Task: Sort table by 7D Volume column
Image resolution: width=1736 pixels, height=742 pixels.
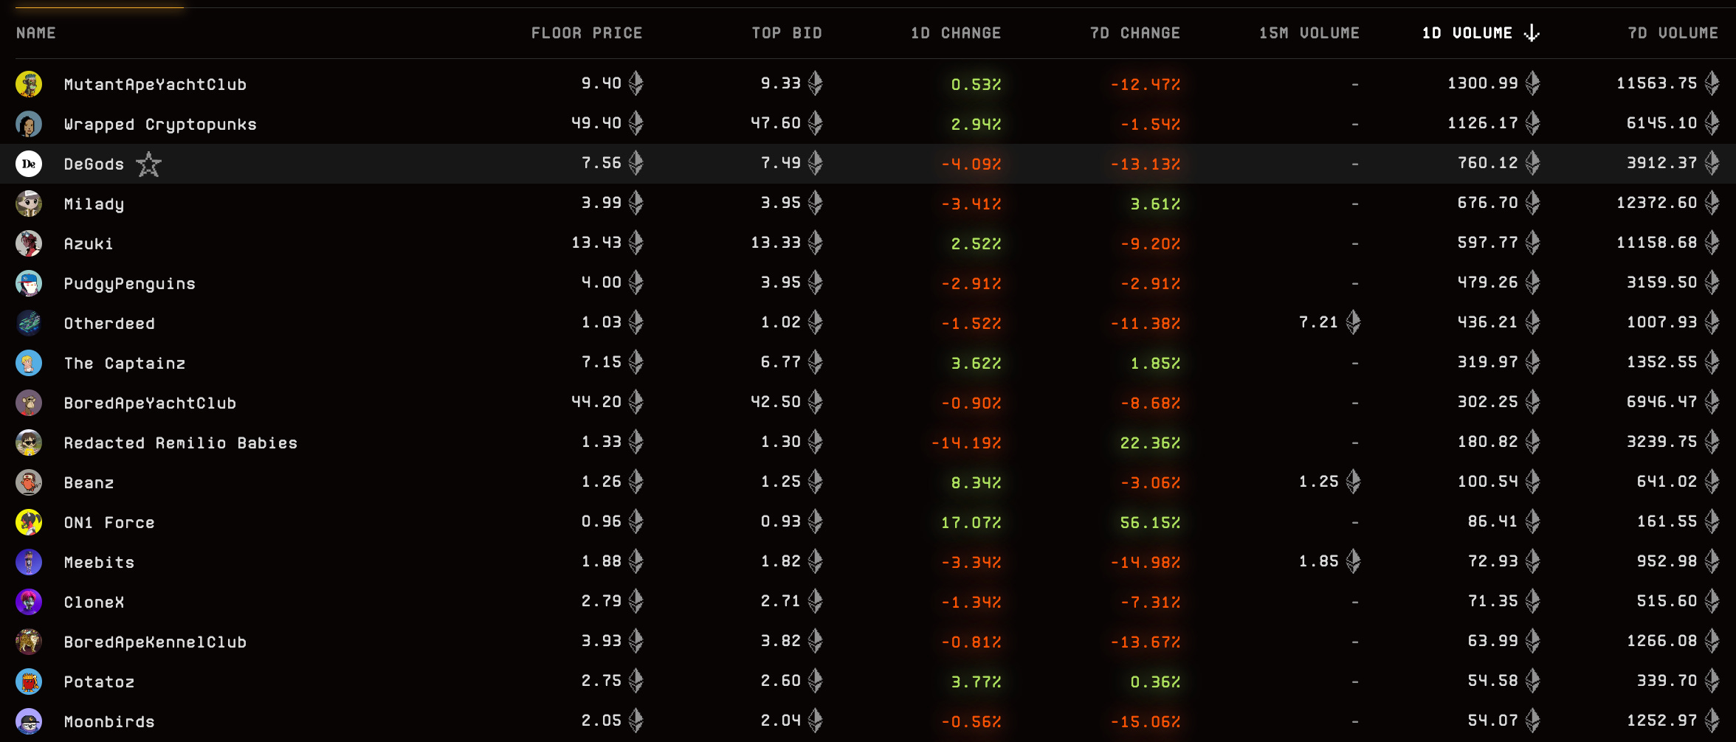Action: (x=1673, y=33)
